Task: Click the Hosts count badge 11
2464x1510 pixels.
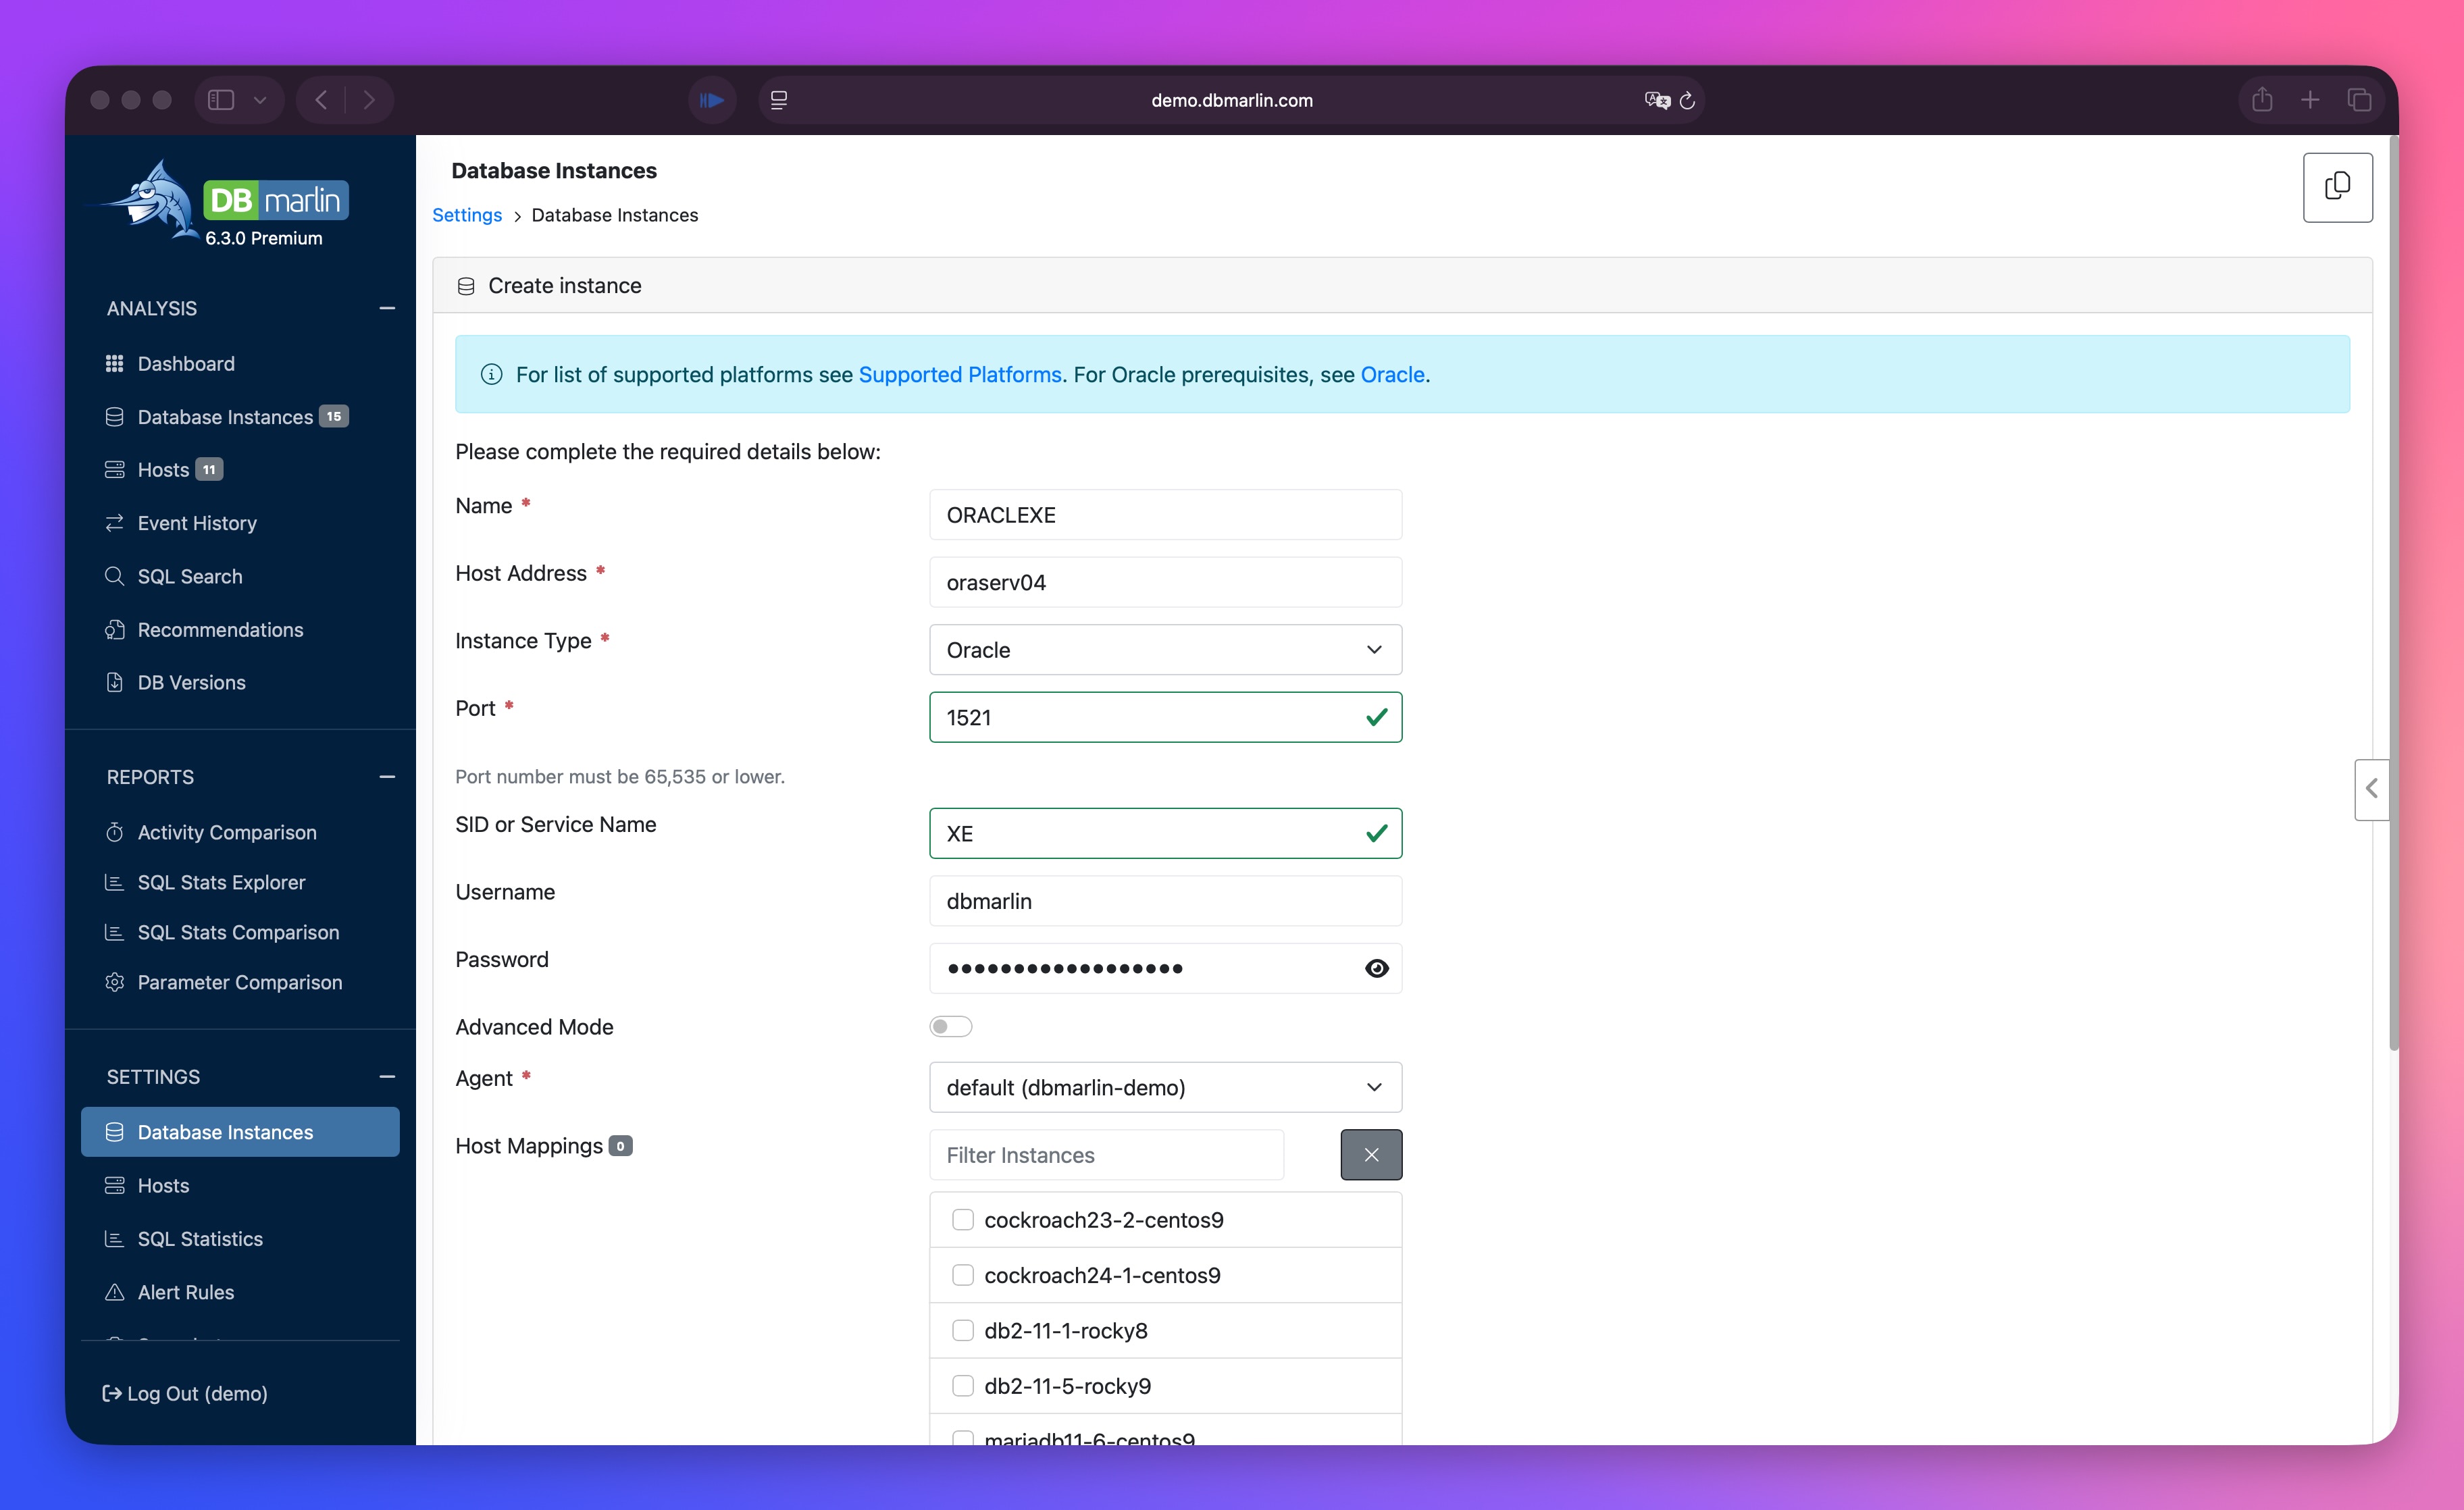Action: click(209, 469)
